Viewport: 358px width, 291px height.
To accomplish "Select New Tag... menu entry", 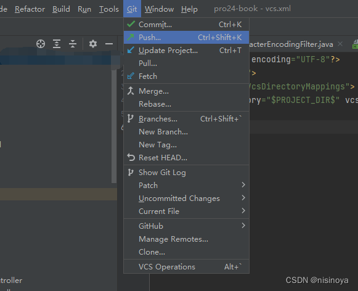I will pyautogui.click(x=186, y=145).
